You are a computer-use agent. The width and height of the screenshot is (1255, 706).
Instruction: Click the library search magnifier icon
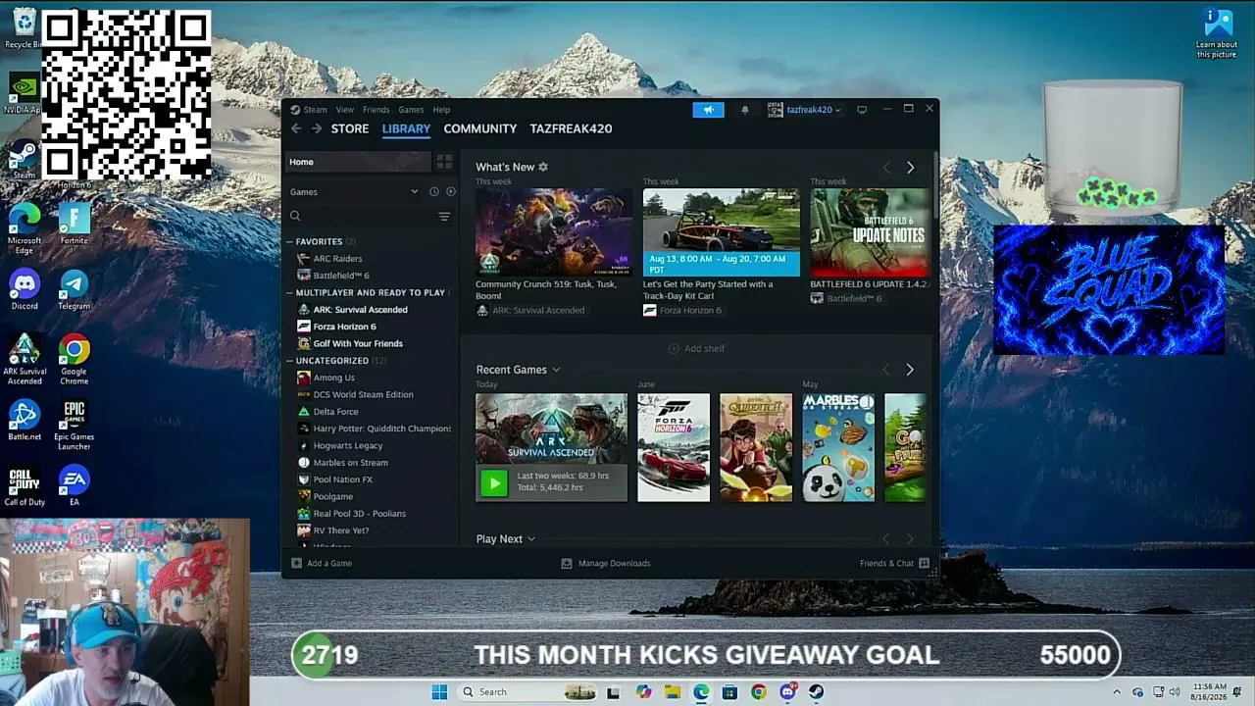(295, 217)
